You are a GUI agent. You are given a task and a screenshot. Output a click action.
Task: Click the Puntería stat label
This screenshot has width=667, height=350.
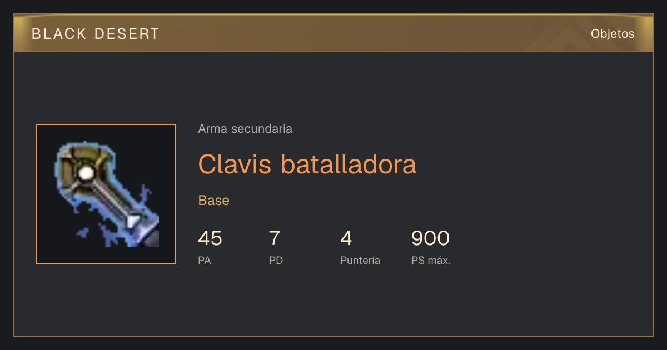[x=360, y=260]
